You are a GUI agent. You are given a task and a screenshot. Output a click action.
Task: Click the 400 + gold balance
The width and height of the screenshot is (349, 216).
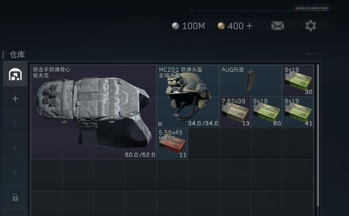pos(240,26)
